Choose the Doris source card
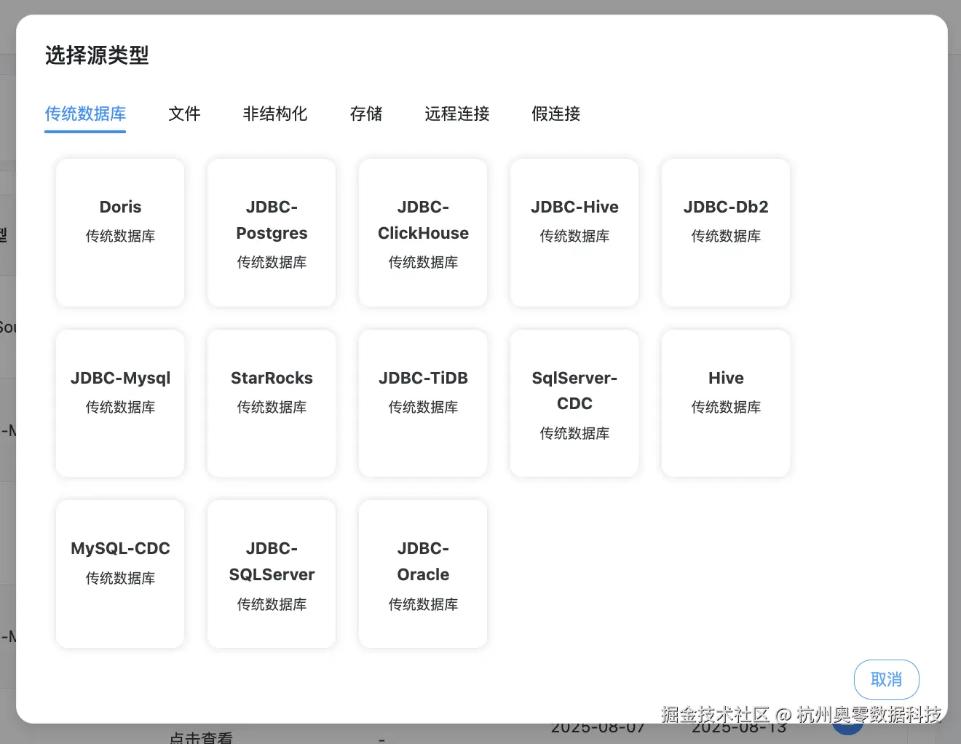The height and width of the screenshot is (744, 961). [120, 233]
